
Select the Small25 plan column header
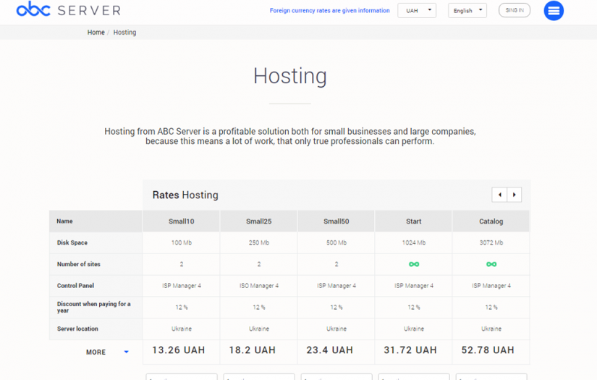259,221
